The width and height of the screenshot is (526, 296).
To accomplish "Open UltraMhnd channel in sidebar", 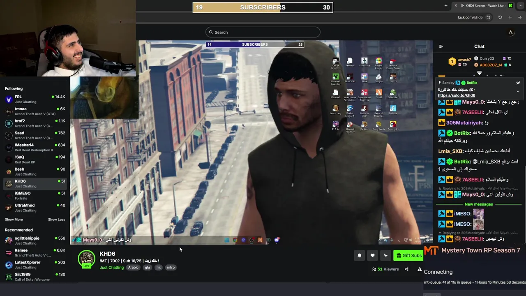I will tap(35, 208).
